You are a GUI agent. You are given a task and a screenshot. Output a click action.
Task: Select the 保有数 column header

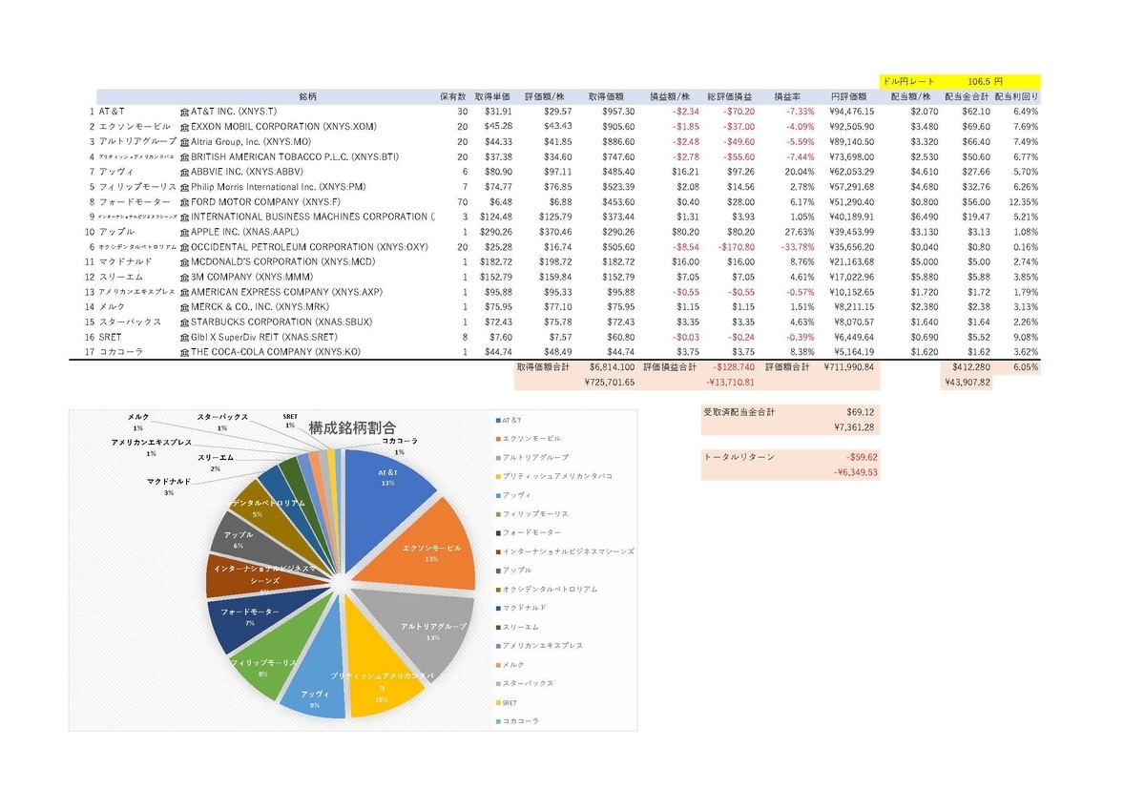coord(452,96)
